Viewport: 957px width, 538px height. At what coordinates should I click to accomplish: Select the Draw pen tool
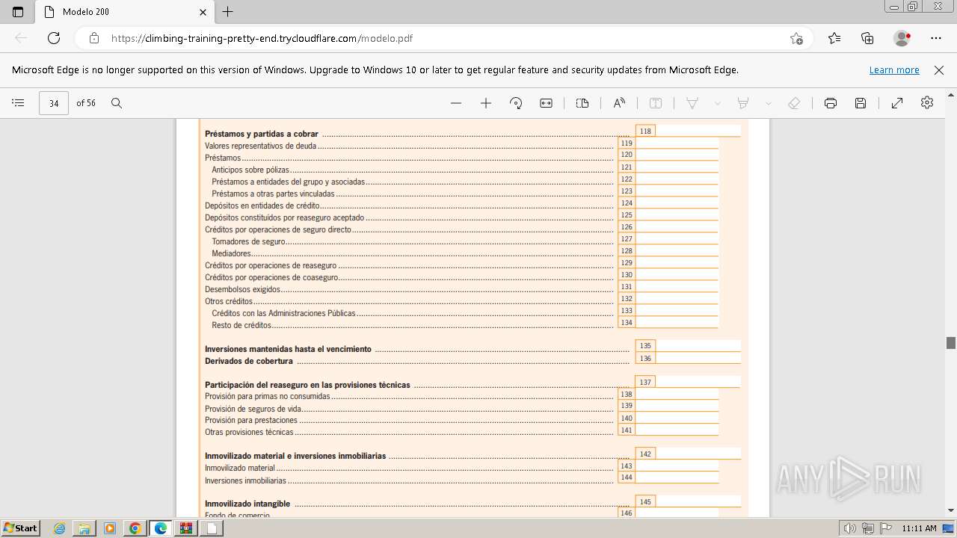point(692,103)
